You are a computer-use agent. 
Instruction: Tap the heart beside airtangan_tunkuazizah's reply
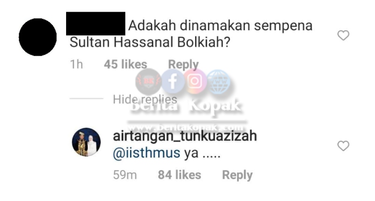(x=343, y=146)
